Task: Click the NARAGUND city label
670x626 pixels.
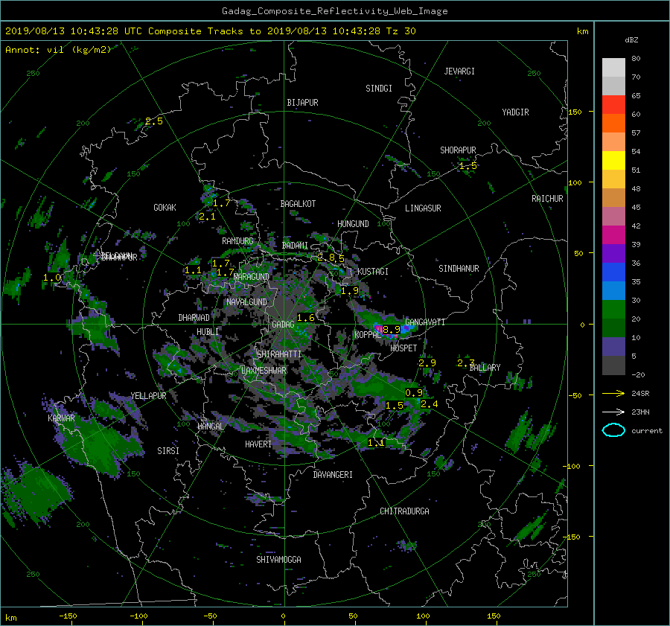Action: [x=252, y=277]
